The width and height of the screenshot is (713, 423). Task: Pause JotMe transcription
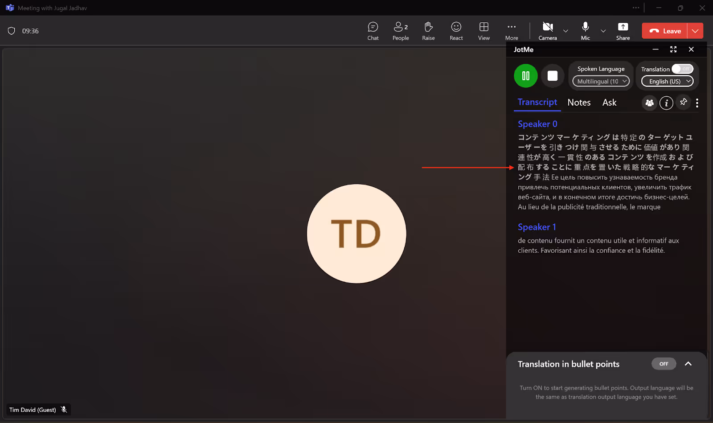526,76
